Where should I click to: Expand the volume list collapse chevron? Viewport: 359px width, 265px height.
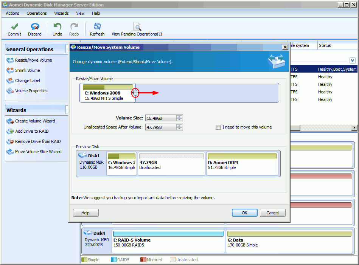tap(352, 60)
